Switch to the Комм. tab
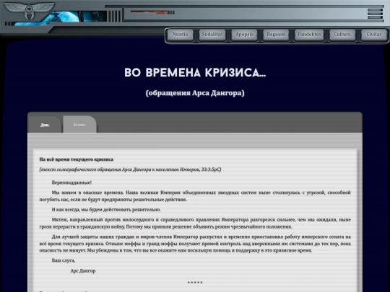Viewport: 390px width, 292px height. click(x=80, y=125)
